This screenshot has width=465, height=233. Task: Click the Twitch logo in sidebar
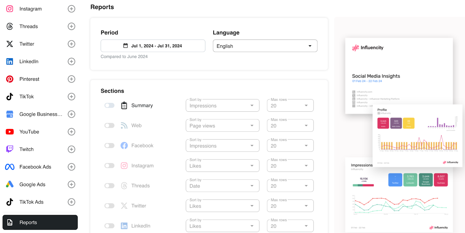point(10,149)
